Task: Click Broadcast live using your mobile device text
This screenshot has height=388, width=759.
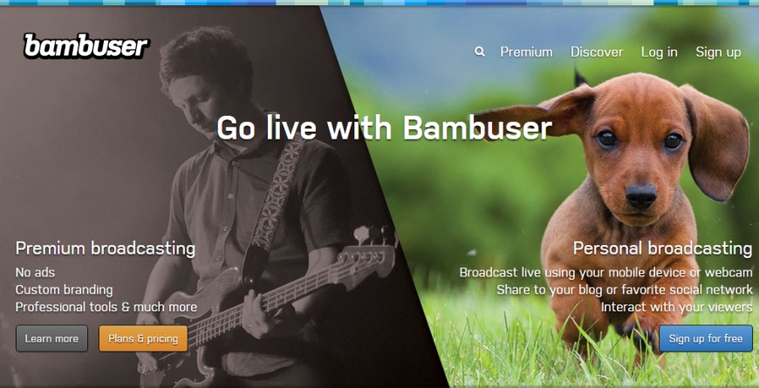Action: 606,272
